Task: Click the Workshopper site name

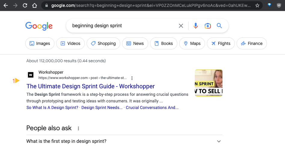Action: [x=51, y=72]
